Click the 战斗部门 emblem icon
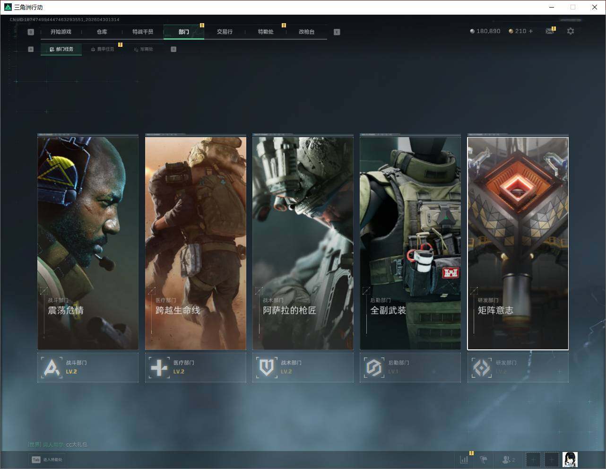 (52, 367)
